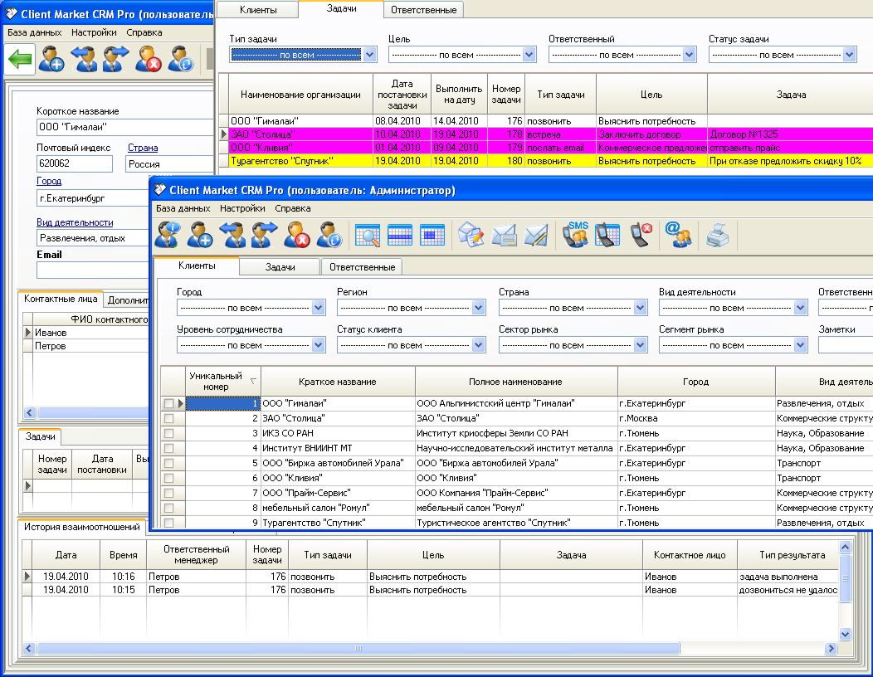873x677 pixels.
Task: Toggle checkbox next to ООО "Кливия" client
Action: [x=168, y=478]
